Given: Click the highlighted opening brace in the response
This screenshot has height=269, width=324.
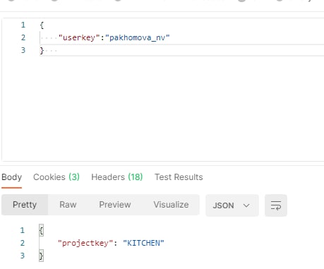Looking at the screenshot, I should click(x=41, y=230).
